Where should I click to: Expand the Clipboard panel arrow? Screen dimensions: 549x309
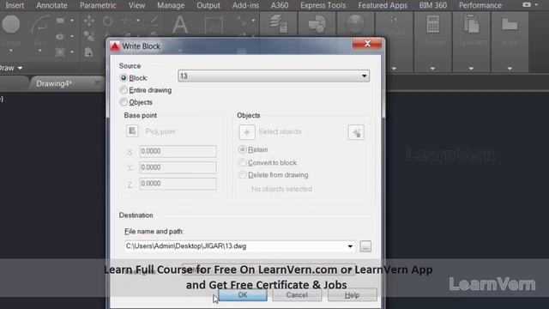[x=471, y=69]
